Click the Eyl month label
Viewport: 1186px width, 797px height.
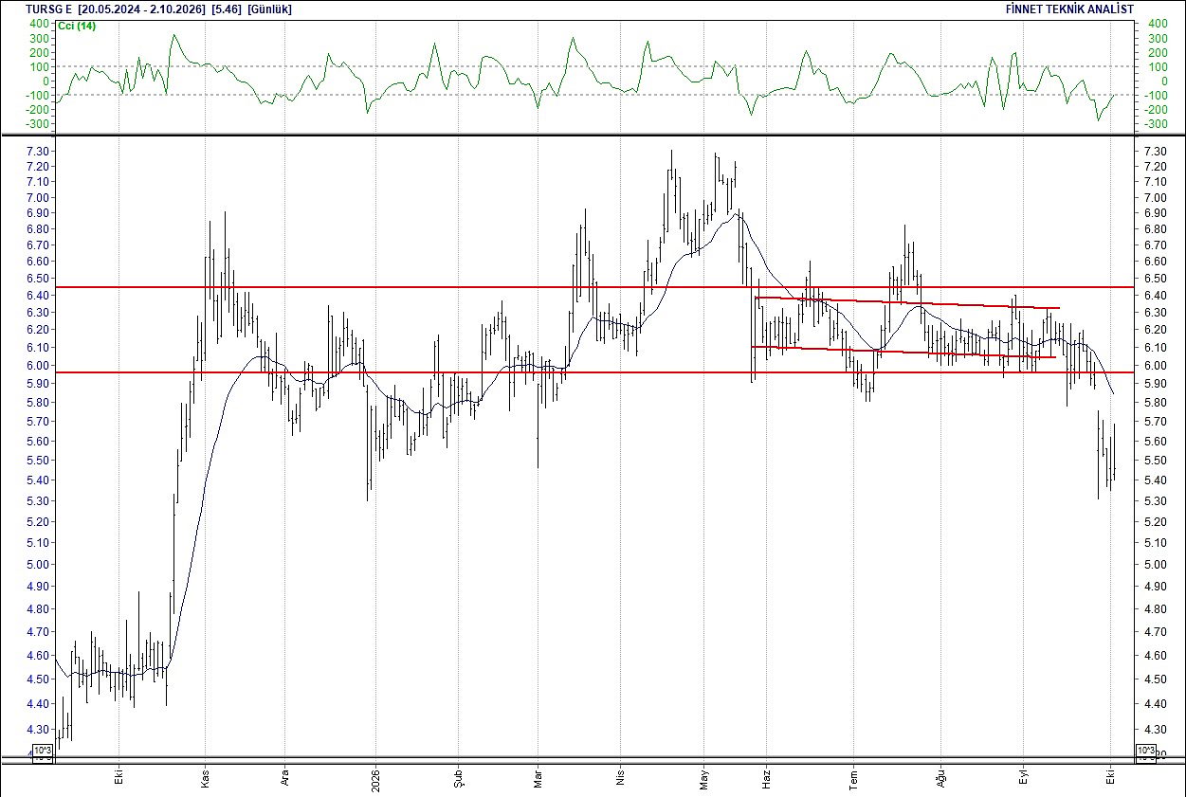click(1024, 777)
